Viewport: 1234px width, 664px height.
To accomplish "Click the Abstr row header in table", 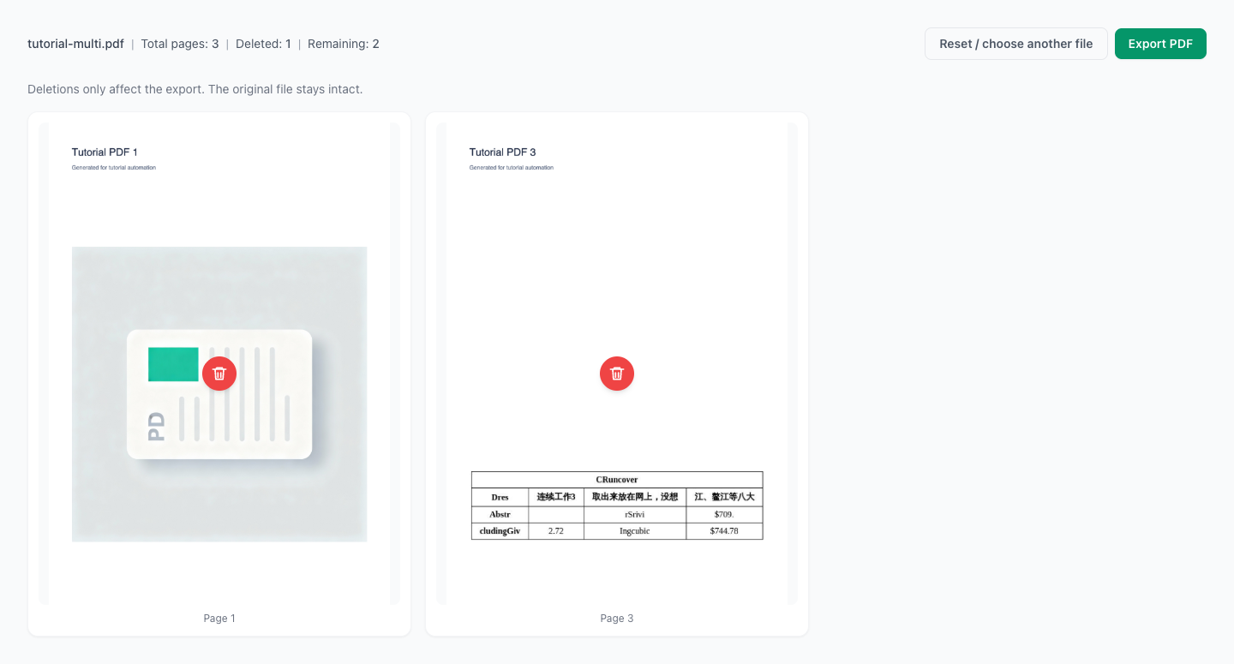I will pyautogui.click(x=500, y=514).
